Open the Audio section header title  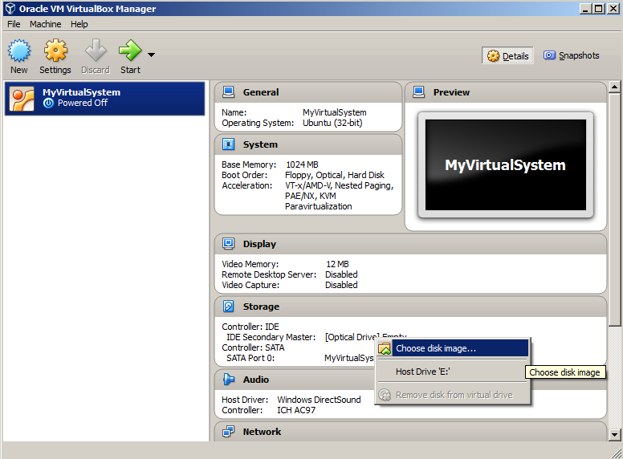[x=256, y=380]
